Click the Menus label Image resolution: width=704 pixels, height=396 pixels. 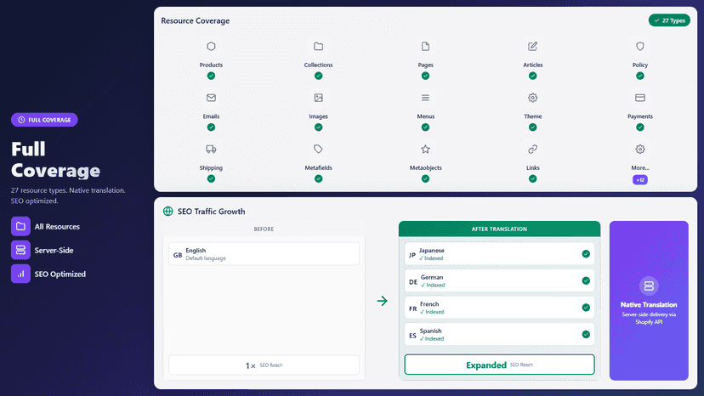(425, 116)
